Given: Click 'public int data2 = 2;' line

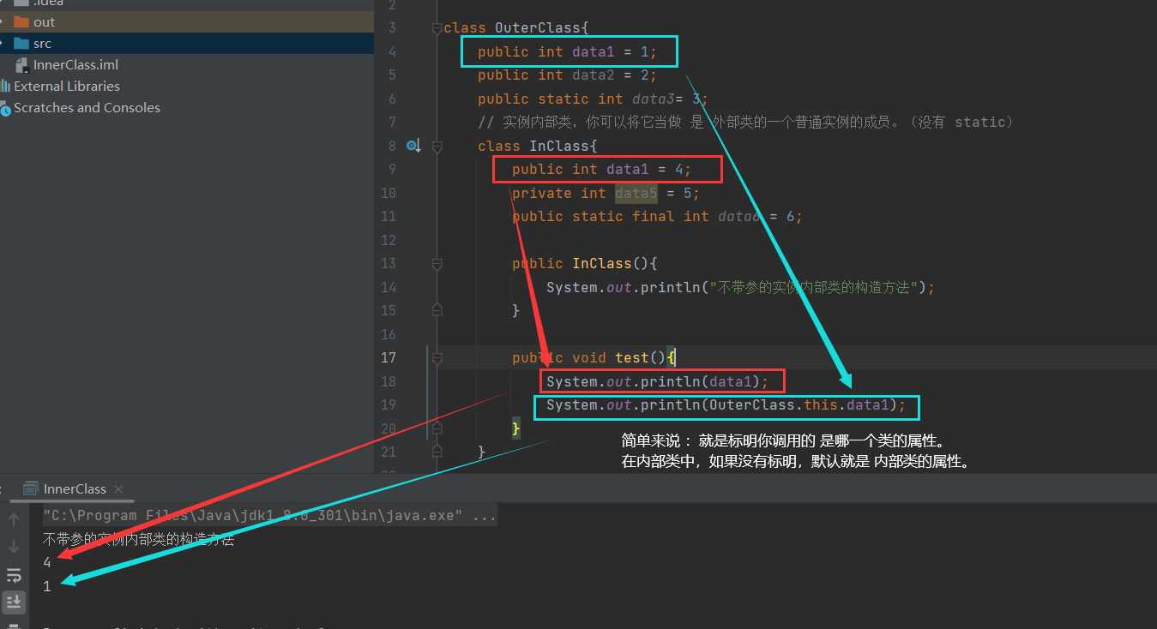Looking at the screenshot, I should (567, 75).
